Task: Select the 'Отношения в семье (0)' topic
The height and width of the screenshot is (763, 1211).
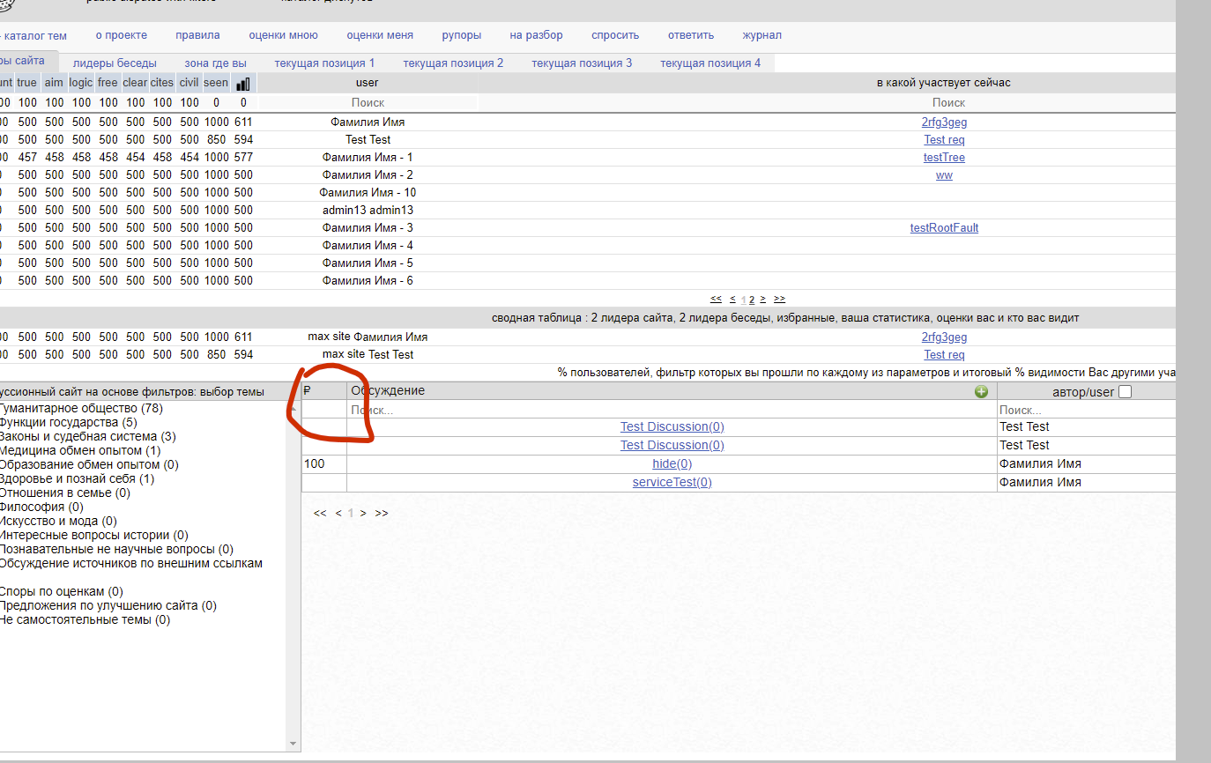Action: click(65, 493)
